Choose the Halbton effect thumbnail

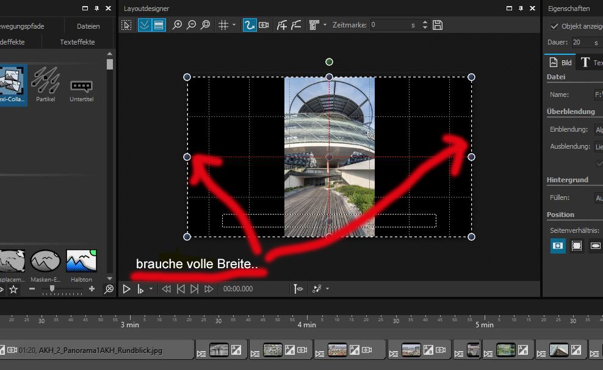pyautogui.click(x=81, y=262)
